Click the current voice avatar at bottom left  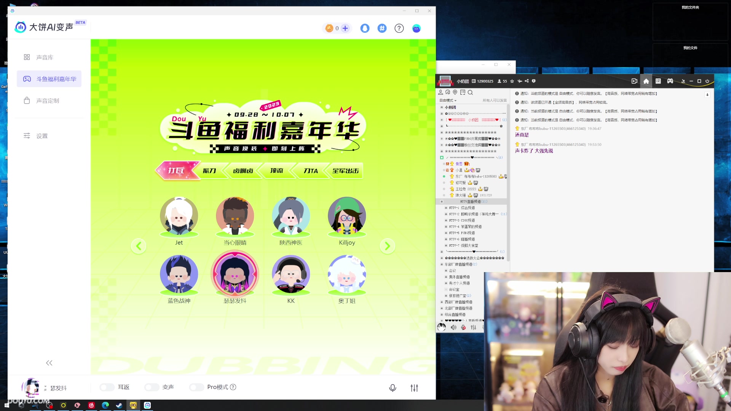(31, 388)
